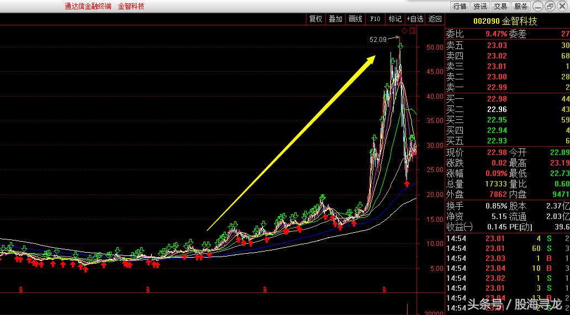570x315 pixels.
Task: Open the 服务 service menu
Action: coord(521,6)
